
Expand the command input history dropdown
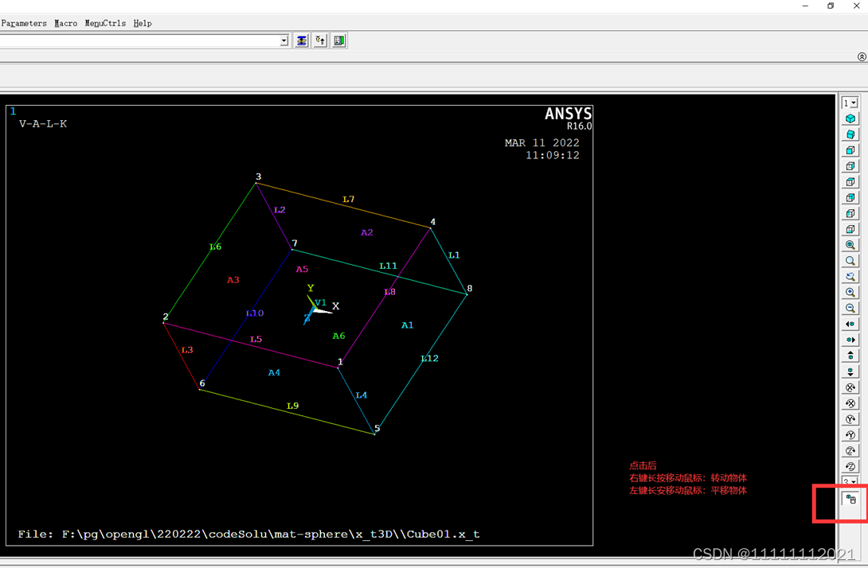(284, 41)
